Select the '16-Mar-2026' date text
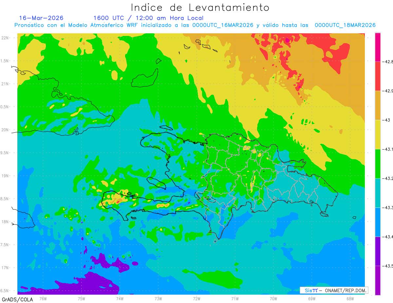393x303 pixels. point(41,18)
